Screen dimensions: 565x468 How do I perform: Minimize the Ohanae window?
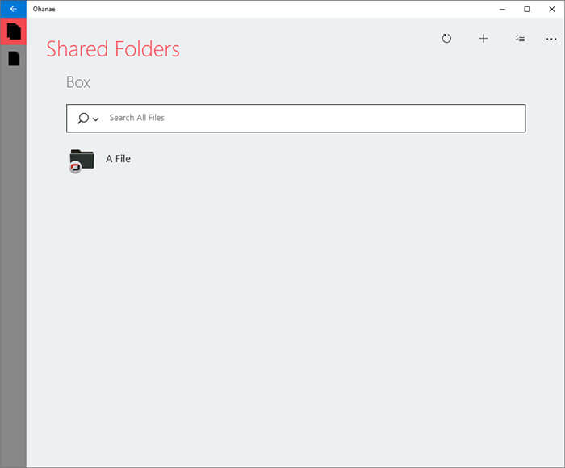(x=502, y=9)
